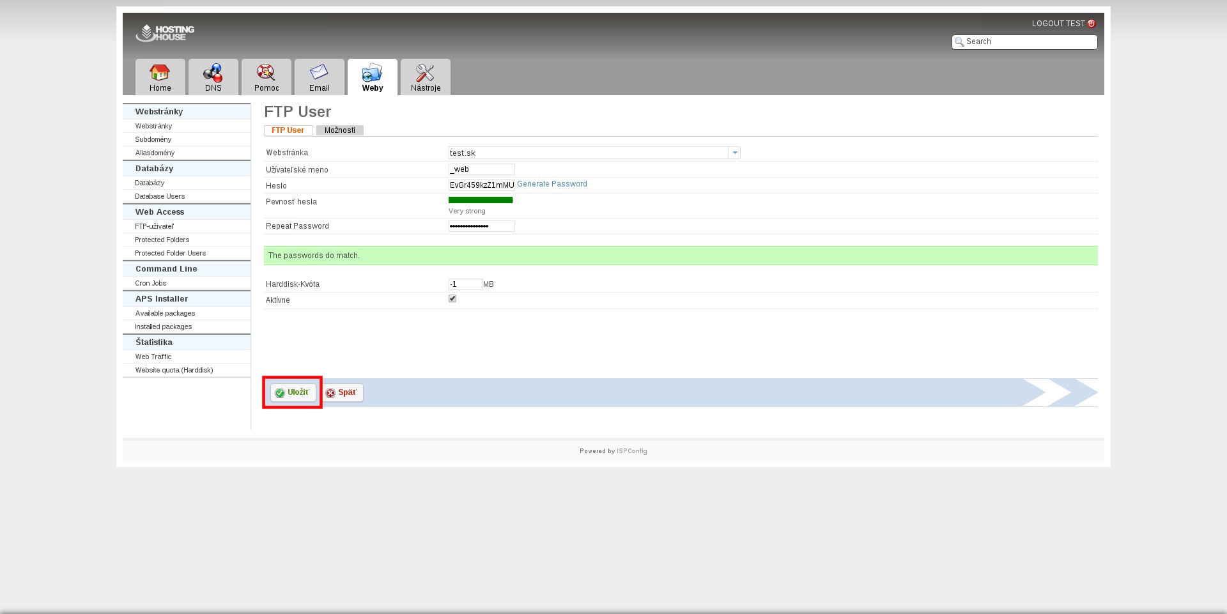Select the Weby module icon
This screenshot has height=614, width=1227.
pyautogui.click(x=372, y=73)
